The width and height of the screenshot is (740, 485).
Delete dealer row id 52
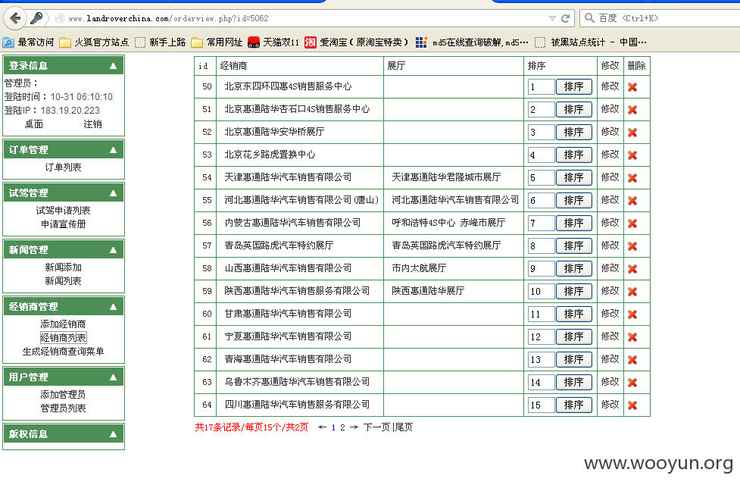(632, 132)
